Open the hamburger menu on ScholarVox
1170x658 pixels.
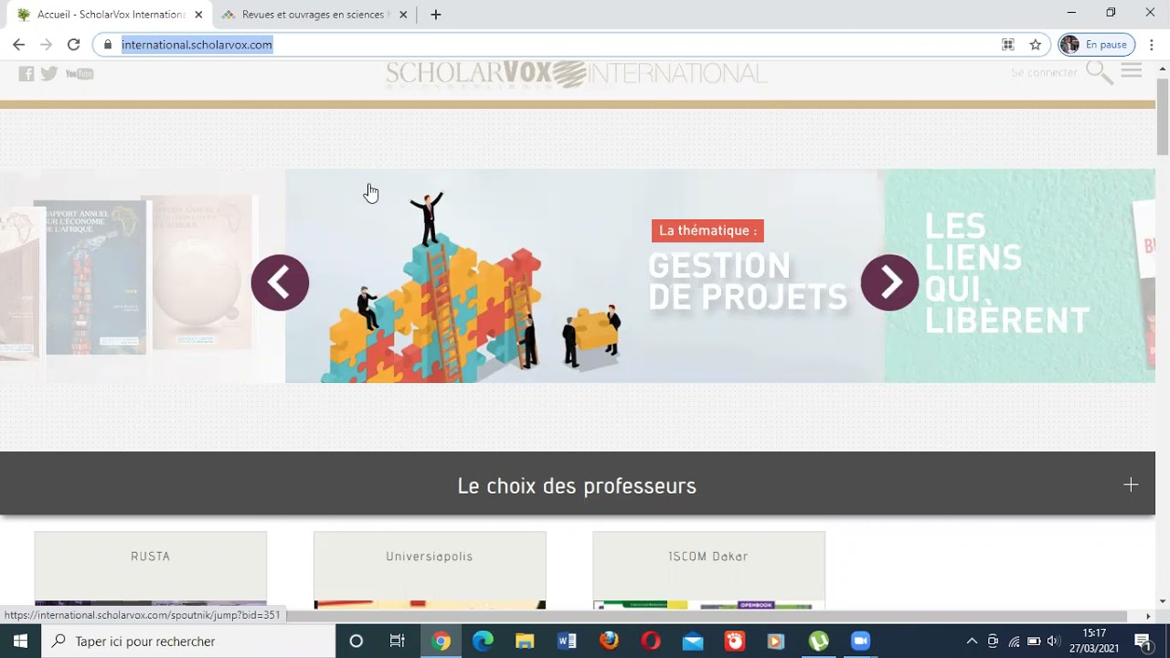point(1132,70)
